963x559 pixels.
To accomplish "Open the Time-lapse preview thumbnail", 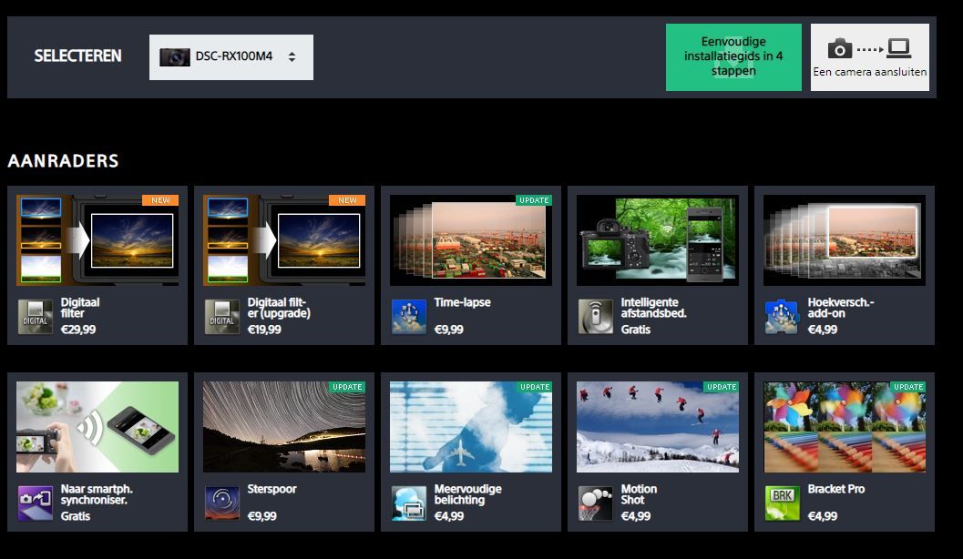I will 471,240.
